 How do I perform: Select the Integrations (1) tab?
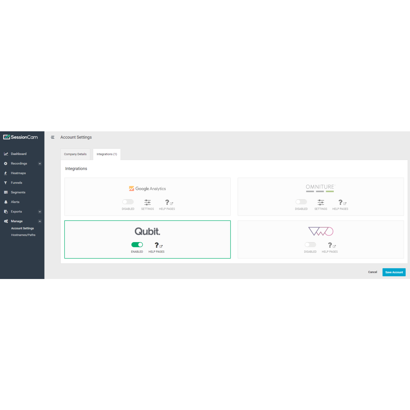[107, 154]
